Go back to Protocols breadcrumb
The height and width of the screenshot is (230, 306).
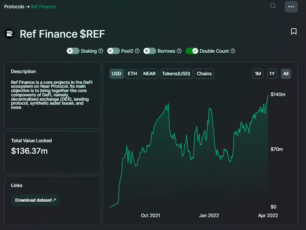point(14,7)
